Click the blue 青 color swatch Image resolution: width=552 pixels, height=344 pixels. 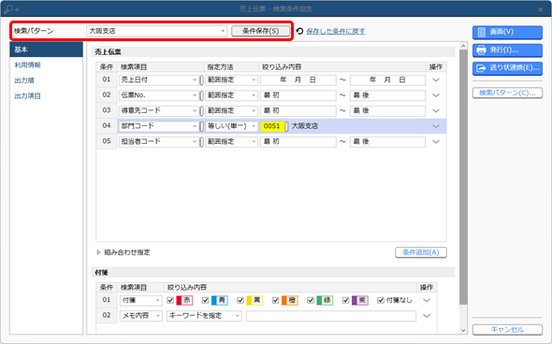coord(219,300)
